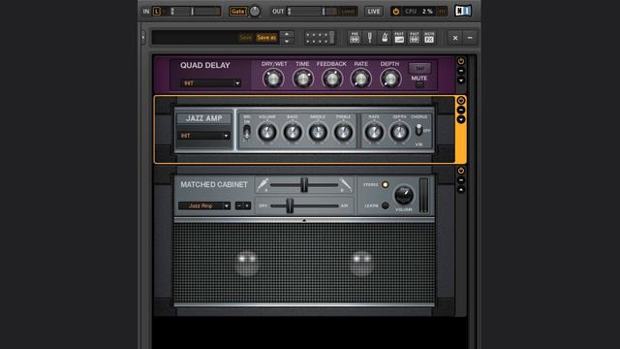620x349 pixels.
Task: Toggle the Stereo LED on Matched Cabinet
Action: tap(386, 185)
